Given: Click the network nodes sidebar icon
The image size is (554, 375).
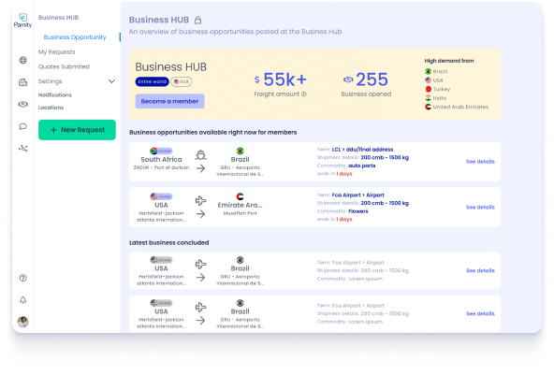Looking at the screenshot, I should pos(23,149).
